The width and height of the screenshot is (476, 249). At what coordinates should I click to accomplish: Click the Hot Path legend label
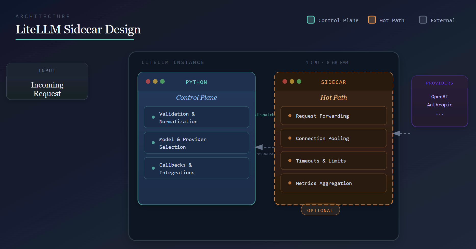[x=392, y=20]
